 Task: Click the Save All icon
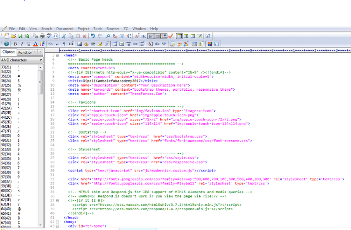pyautogui.click(x=27, y=36)
